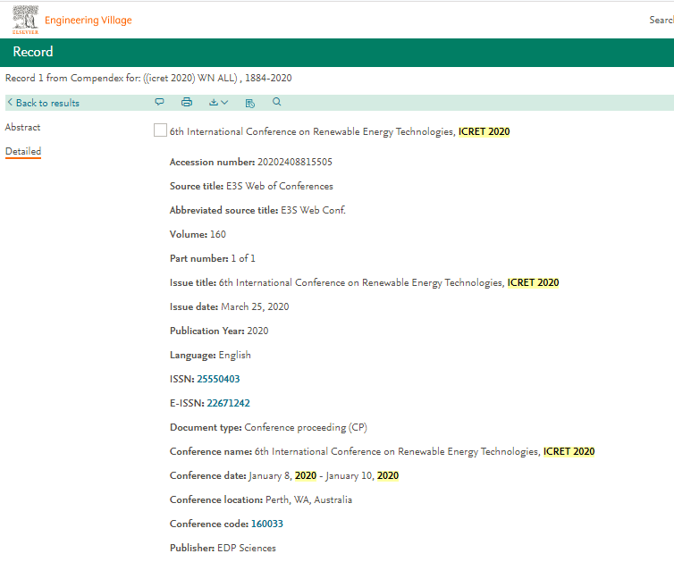This screenshot has height=562, width=674.
Task: Click the Conference name field text
Action: coord(425,451)
